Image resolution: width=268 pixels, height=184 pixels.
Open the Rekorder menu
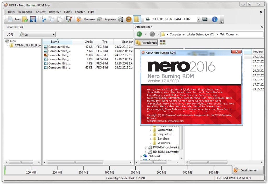tap(55, 12)
